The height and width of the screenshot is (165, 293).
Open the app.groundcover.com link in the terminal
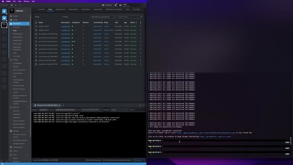click(x=206, y=132)
